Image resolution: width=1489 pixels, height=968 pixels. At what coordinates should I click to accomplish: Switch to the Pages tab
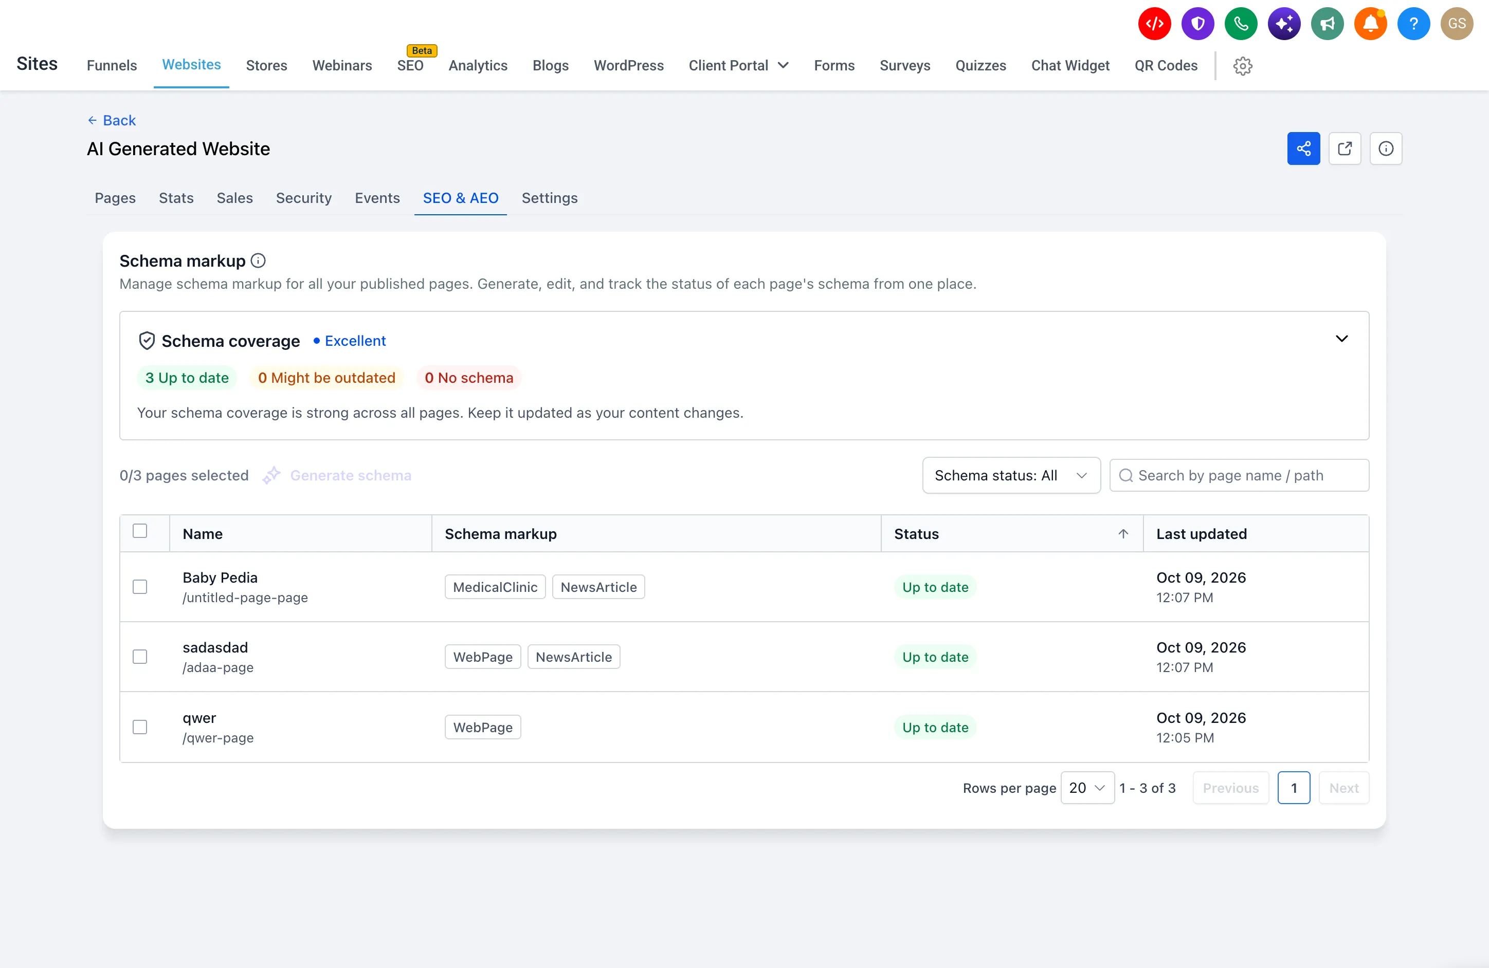point(115,198)
